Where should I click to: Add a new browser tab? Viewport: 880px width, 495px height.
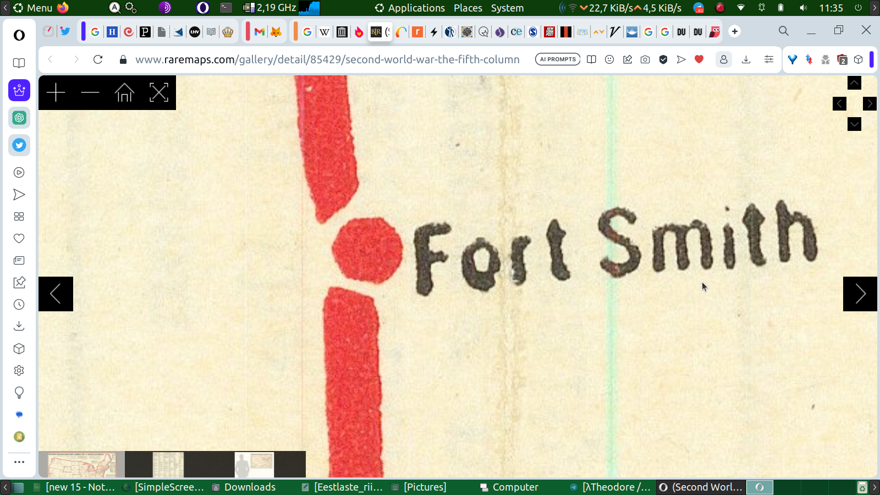pyautogui.click(x=735, y=31)
